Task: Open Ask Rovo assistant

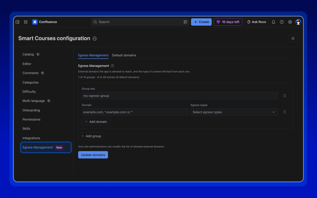Action: [x=256, y=22]
